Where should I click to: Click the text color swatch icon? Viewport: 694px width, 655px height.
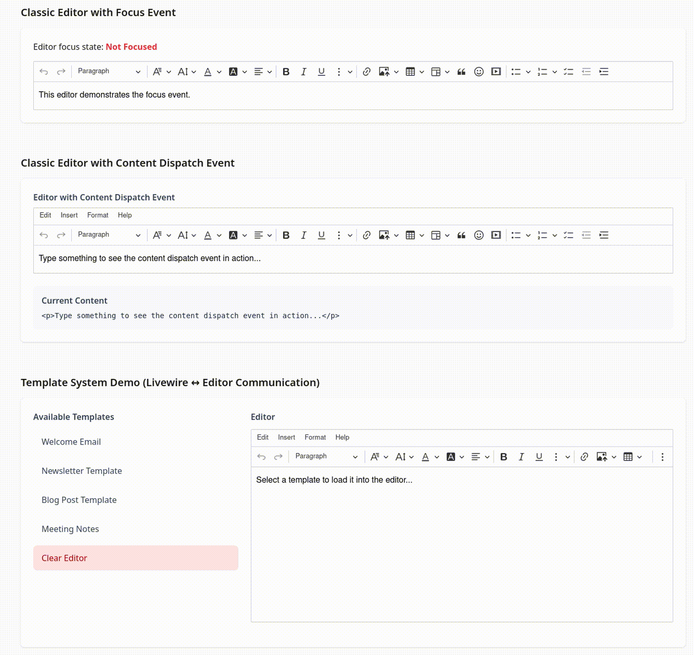tap(208, 72)
